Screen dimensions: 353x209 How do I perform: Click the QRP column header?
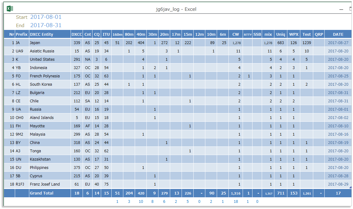tap(319, 35)
